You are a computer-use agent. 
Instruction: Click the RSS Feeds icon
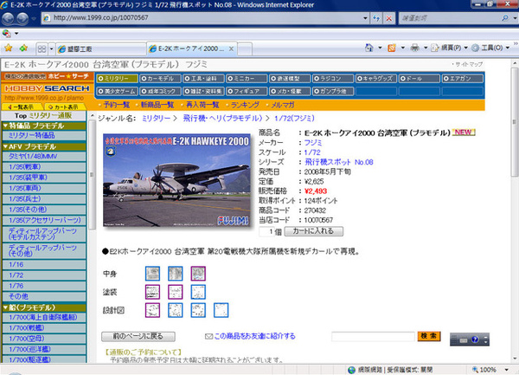[392, 48]
